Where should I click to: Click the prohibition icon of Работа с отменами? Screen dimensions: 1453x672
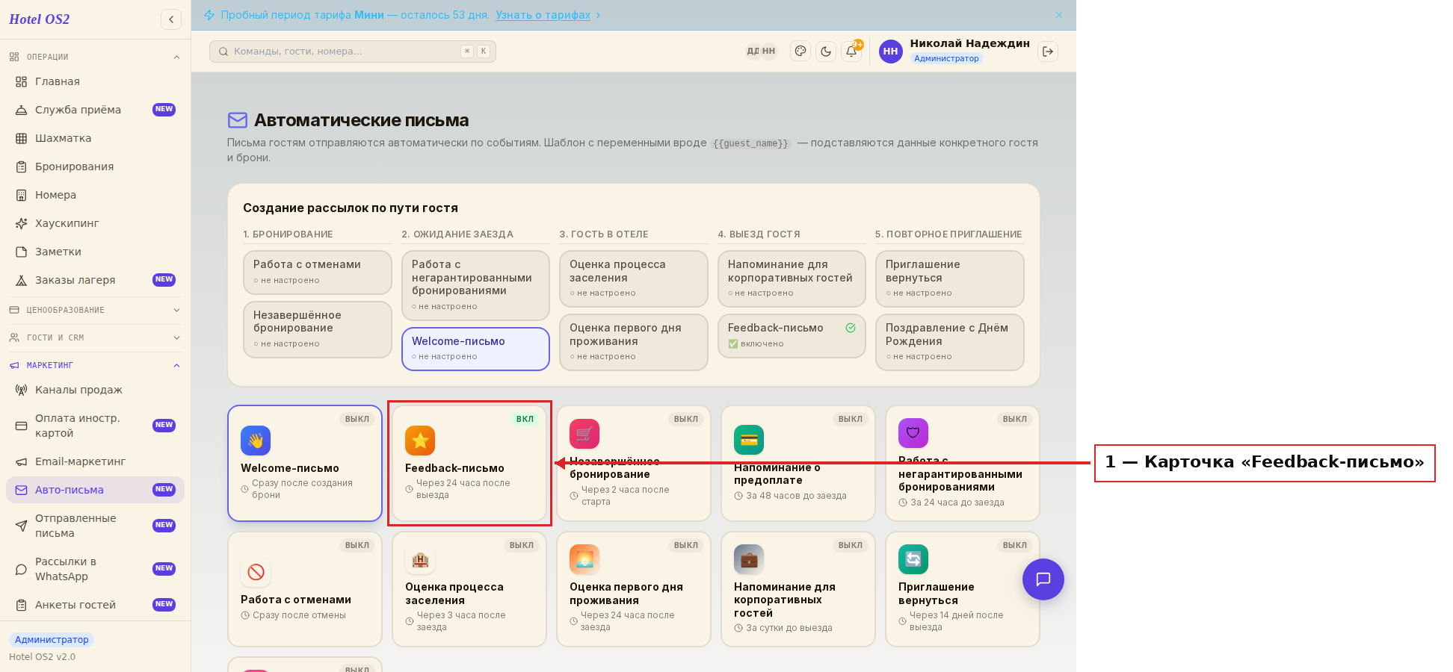coord(256,572)
